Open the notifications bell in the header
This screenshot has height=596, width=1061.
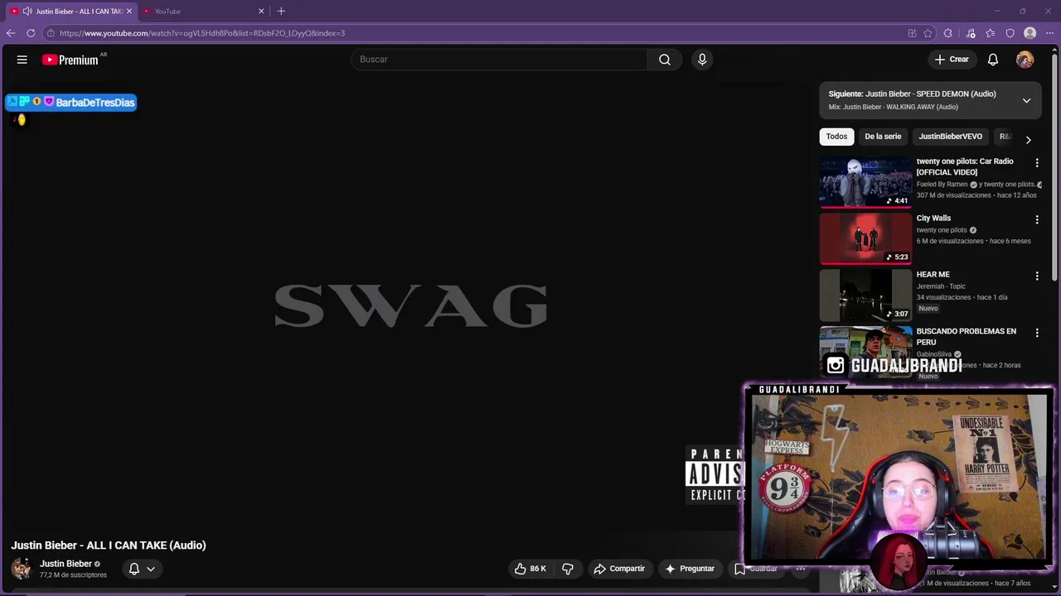993,60
